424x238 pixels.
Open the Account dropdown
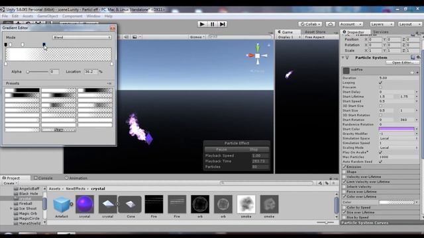point(350,24)
